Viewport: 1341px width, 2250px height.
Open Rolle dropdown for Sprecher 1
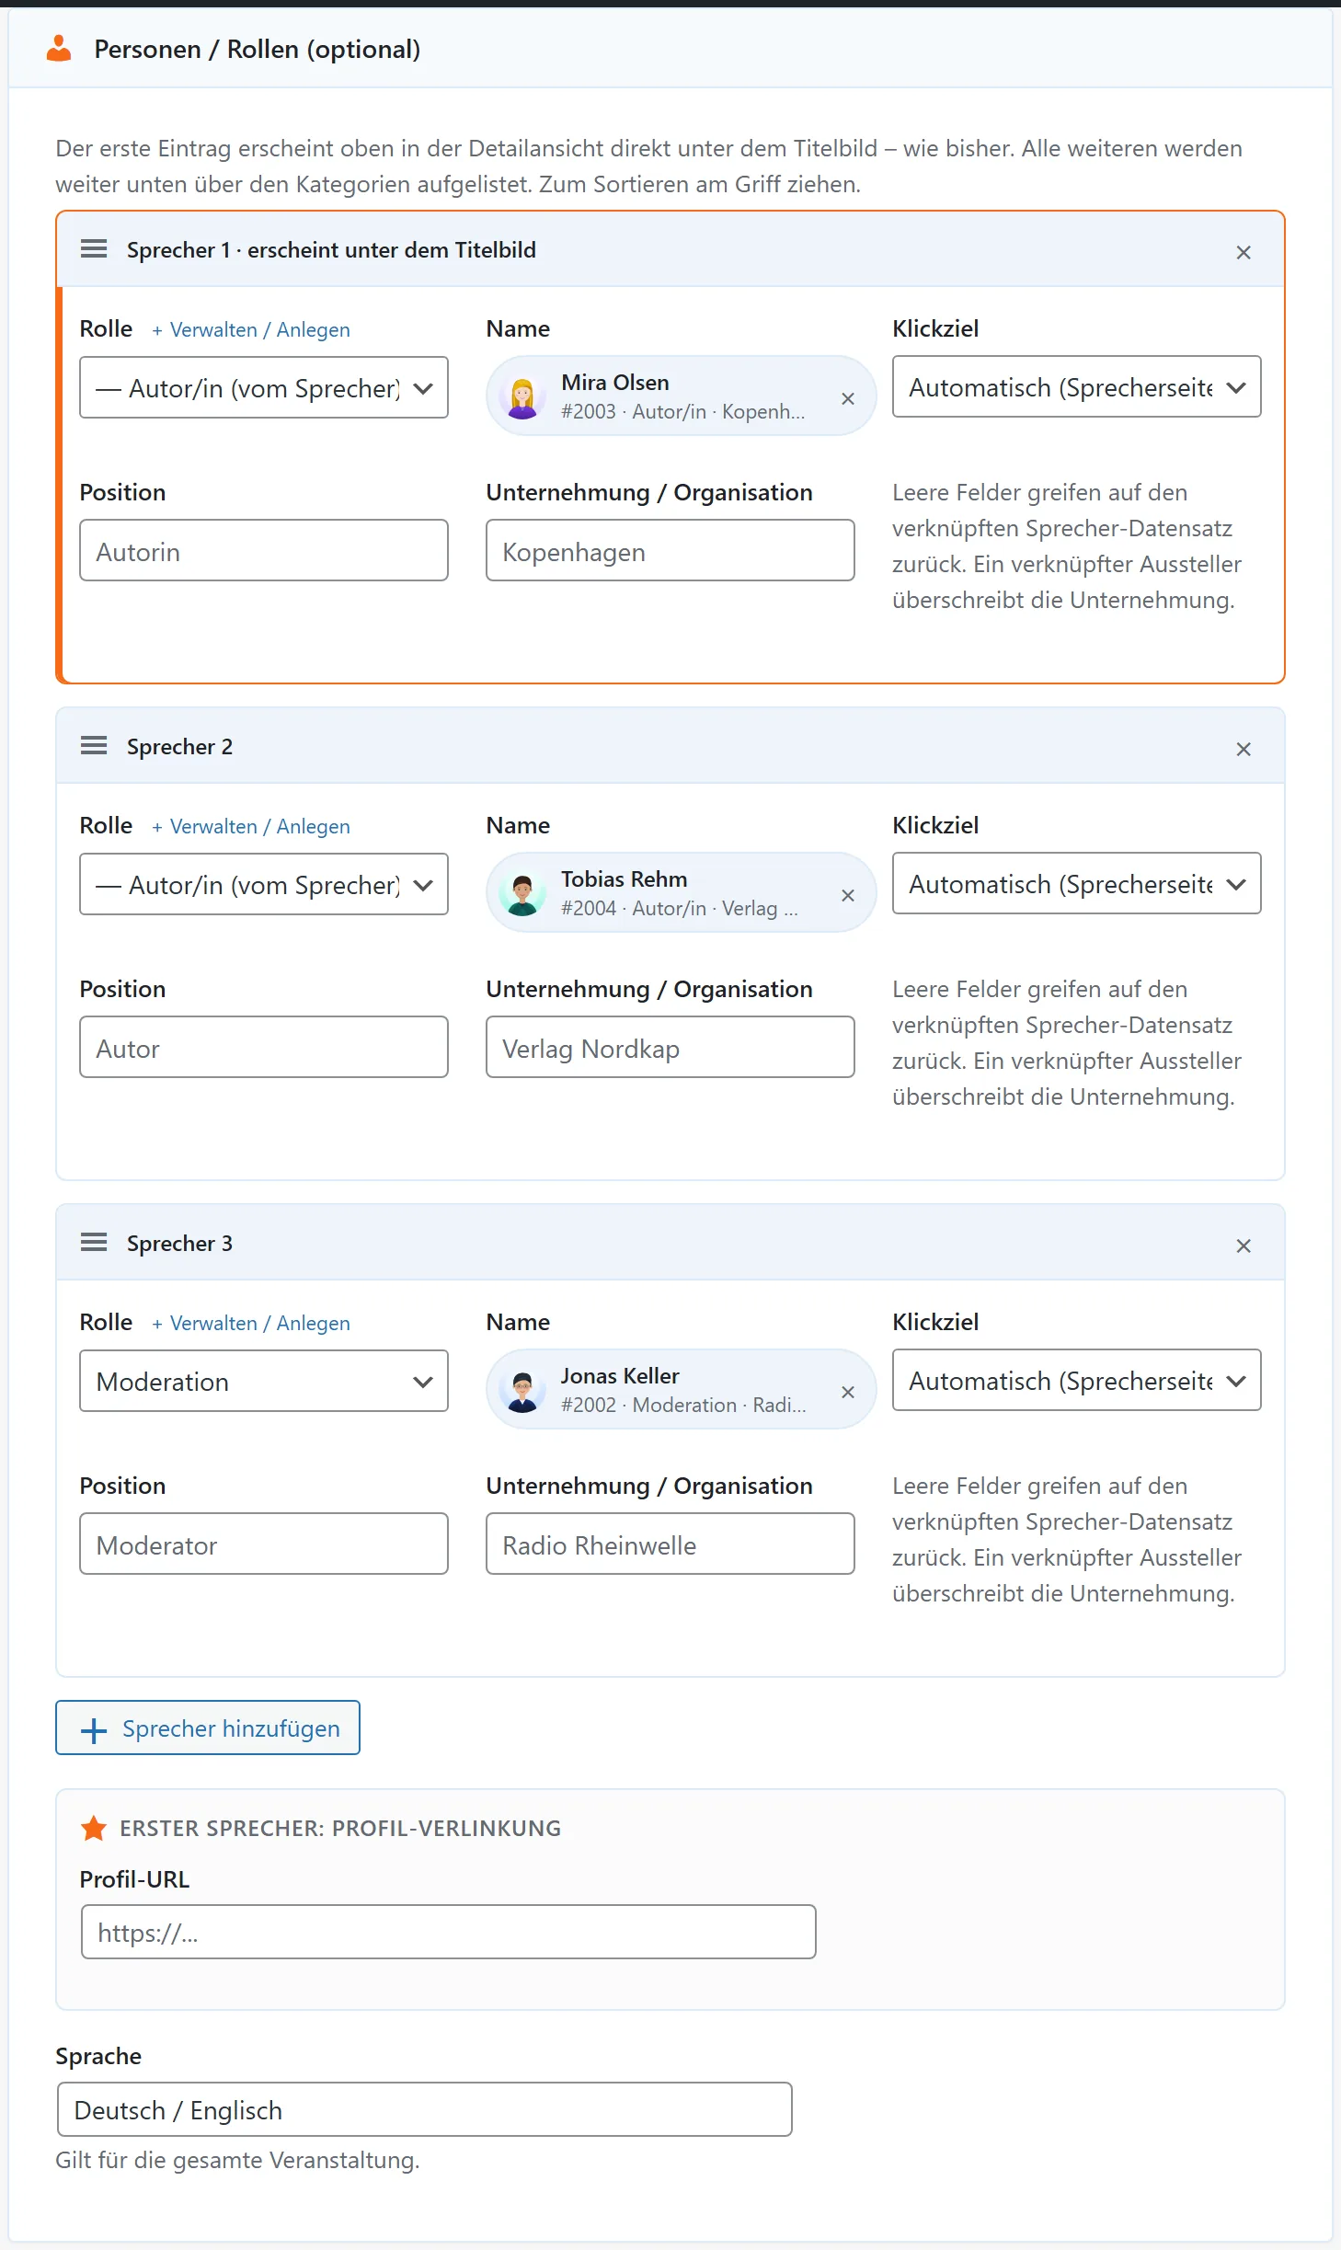click(264, 387)
